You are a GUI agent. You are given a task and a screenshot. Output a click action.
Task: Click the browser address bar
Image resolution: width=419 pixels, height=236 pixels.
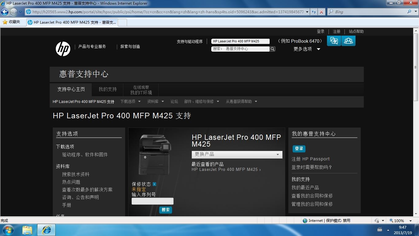167,12
